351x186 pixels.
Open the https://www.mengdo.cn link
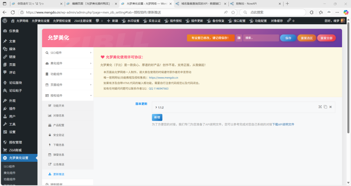[164, 78]
